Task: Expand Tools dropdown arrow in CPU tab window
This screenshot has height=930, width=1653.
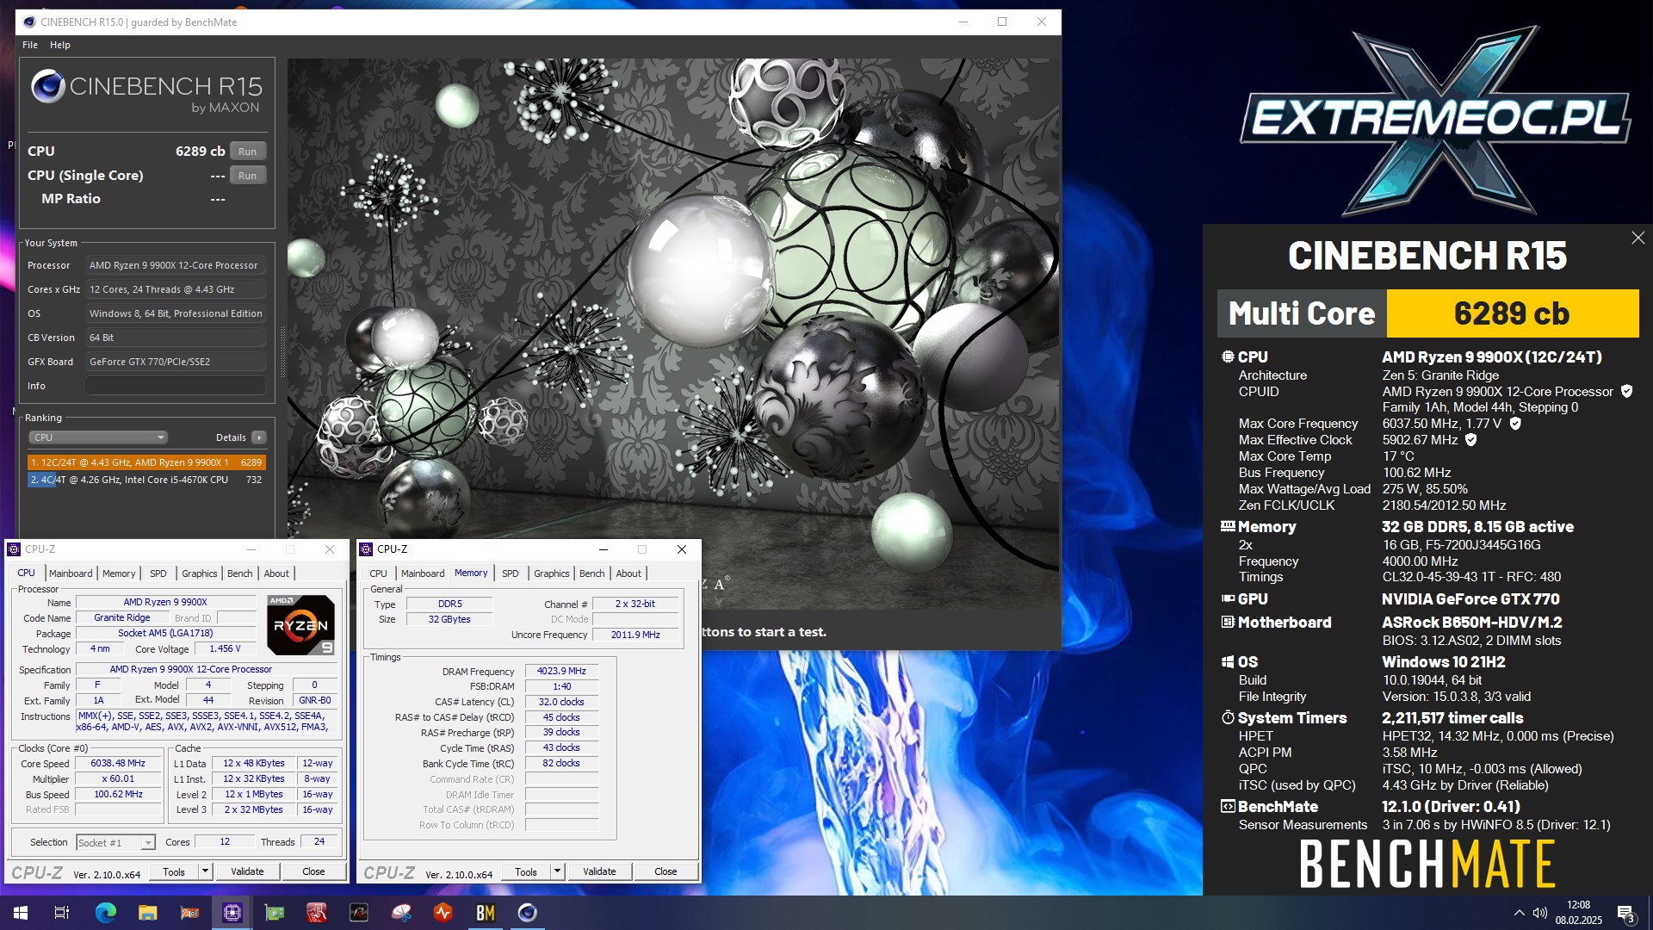Action: tap(205, 871)
